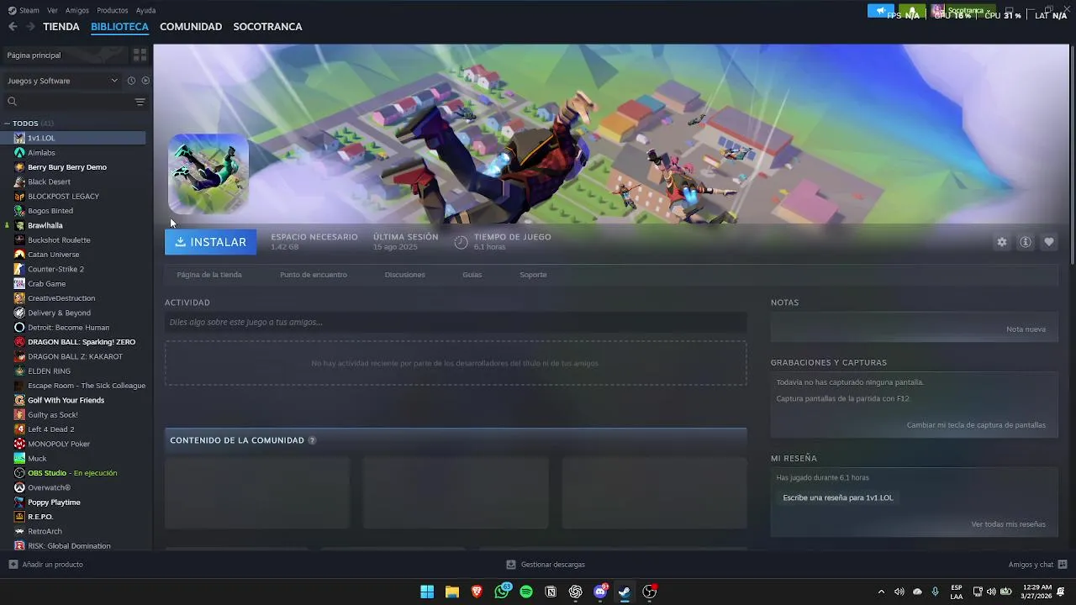The image size is (1076, 605).
Task: Click Añadir un producto
Action: point(46,565)
